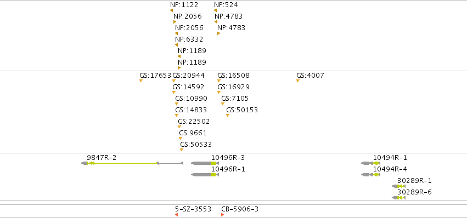Screen dimensions: 467x218
Task: Select the NP:524 triangle marker
Action: pos(215,10)
